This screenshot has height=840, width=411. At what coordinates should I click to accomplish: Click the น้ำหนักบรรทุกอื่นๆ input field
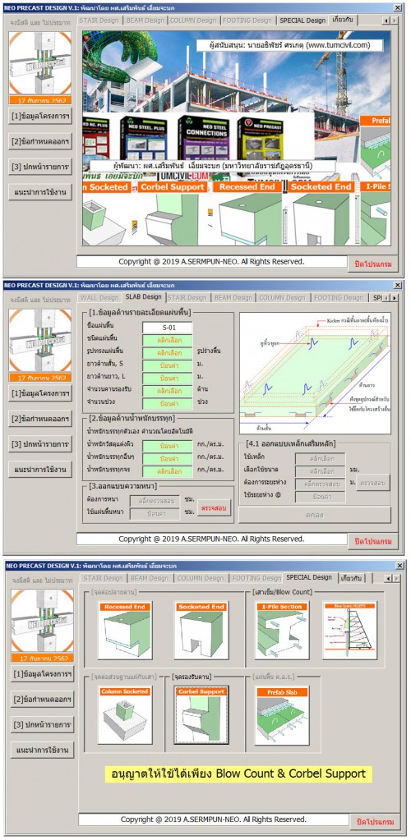pyautogui.click(x=168, y=458)
